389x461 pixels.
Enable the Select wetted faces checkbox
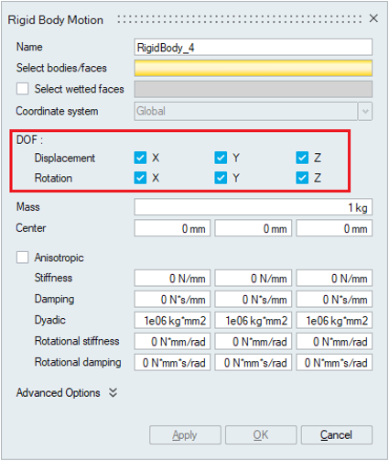coord(23,89)
